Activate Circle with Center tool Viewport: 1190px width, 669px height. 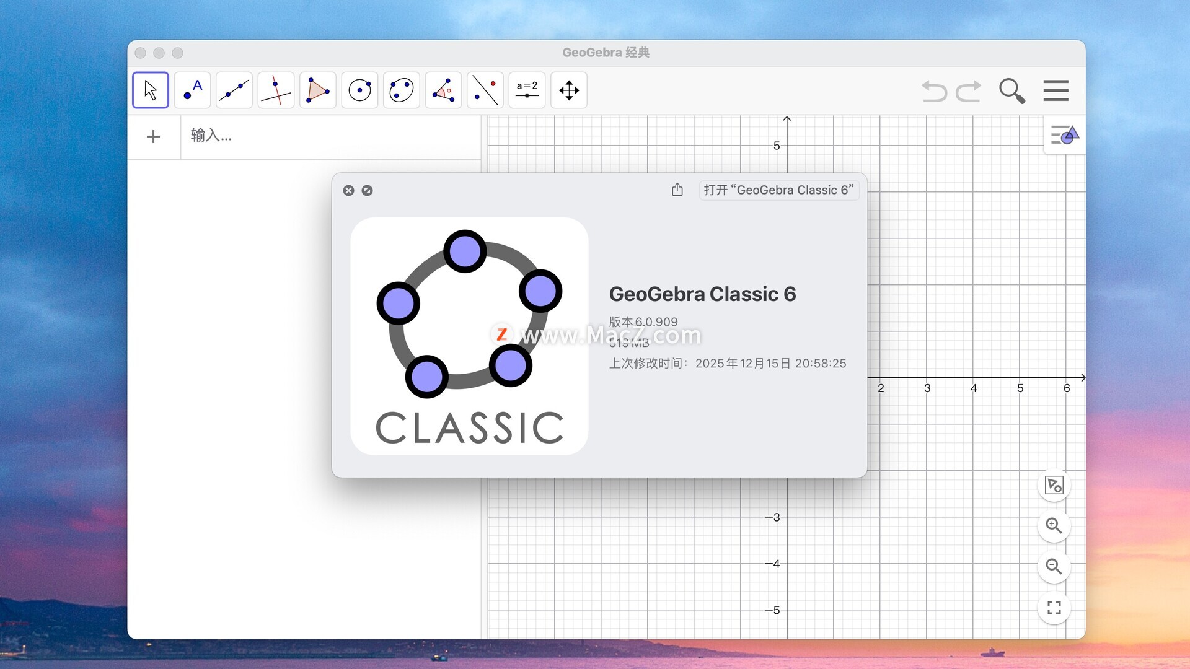[x=359, y=90]
